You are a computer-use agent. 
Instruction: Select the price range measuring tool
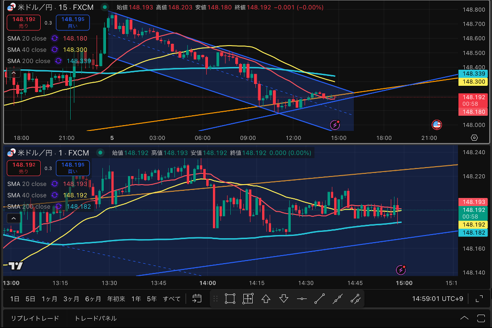[248, 299]
